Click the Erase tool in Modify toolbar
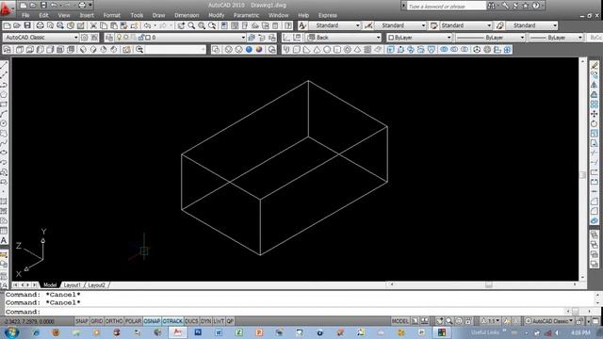 595,65
